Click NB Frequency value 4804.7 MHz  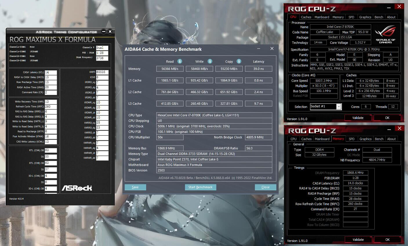point(377,160)
